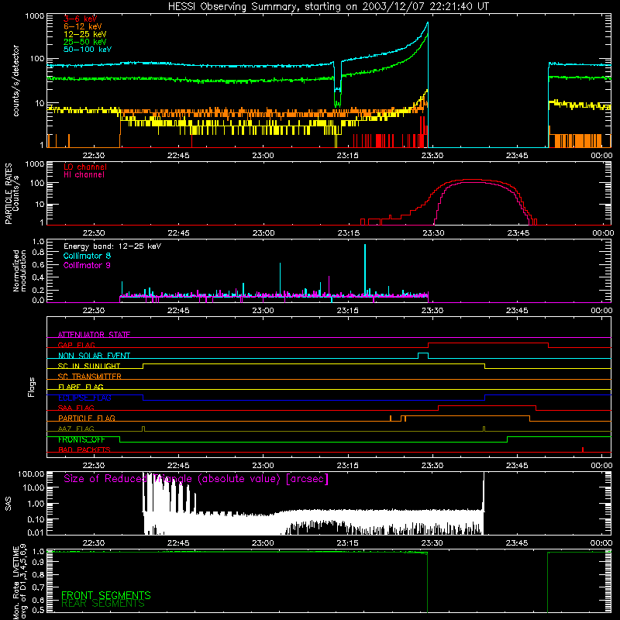The image size is (620, 620).
Task: Click the SC IN SUNLIGHT flag label
Action: click(x=89, y=366)
